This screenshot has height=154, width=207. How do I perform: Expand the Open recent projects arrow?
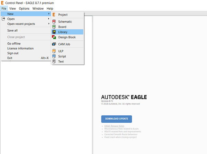tap(49, 24)
